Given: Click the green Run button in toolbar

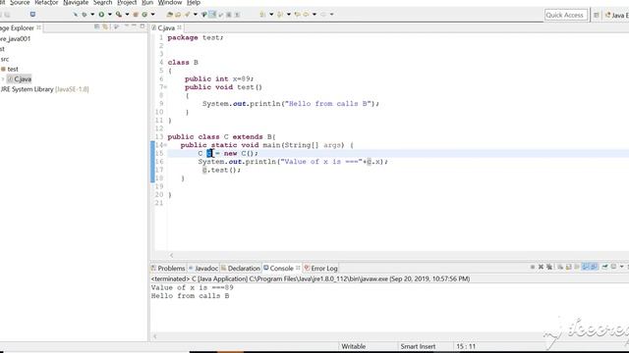Looking at the screenshot, I should click(101, 15).
